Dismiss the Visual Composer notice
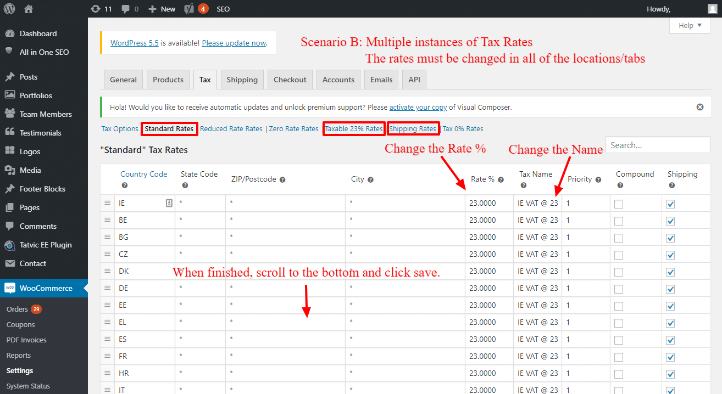This screenshot has width=722, height=394. pyautogui.click(x=700, y=107)
